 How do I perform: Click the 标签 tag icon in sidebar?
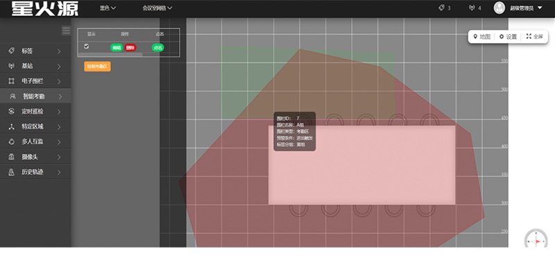pos(11,51)
